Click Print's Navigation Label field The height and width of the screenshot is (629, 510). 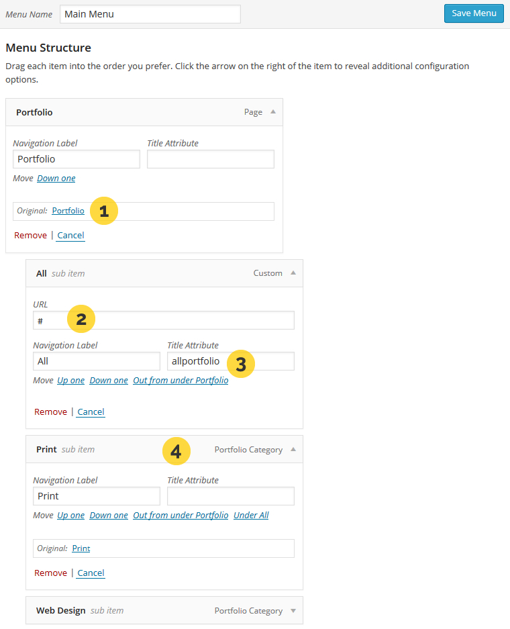click(97, 496)
